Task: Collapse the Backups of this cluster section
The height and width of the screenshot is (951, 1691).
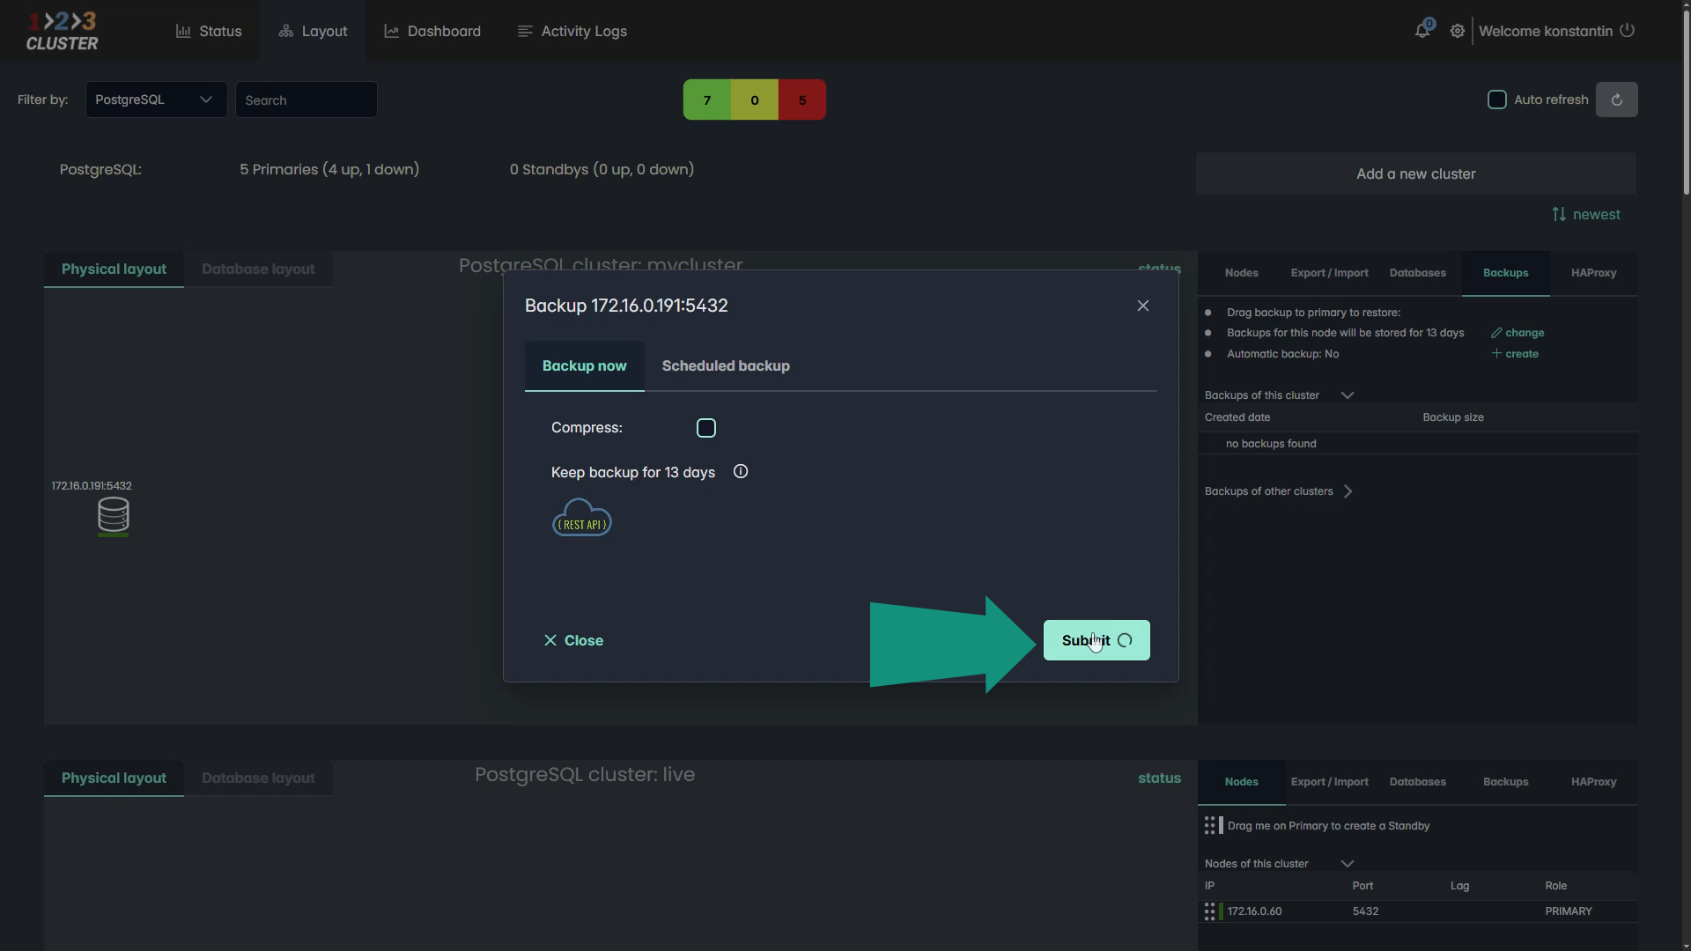Action: click(x=1347, y=395)
